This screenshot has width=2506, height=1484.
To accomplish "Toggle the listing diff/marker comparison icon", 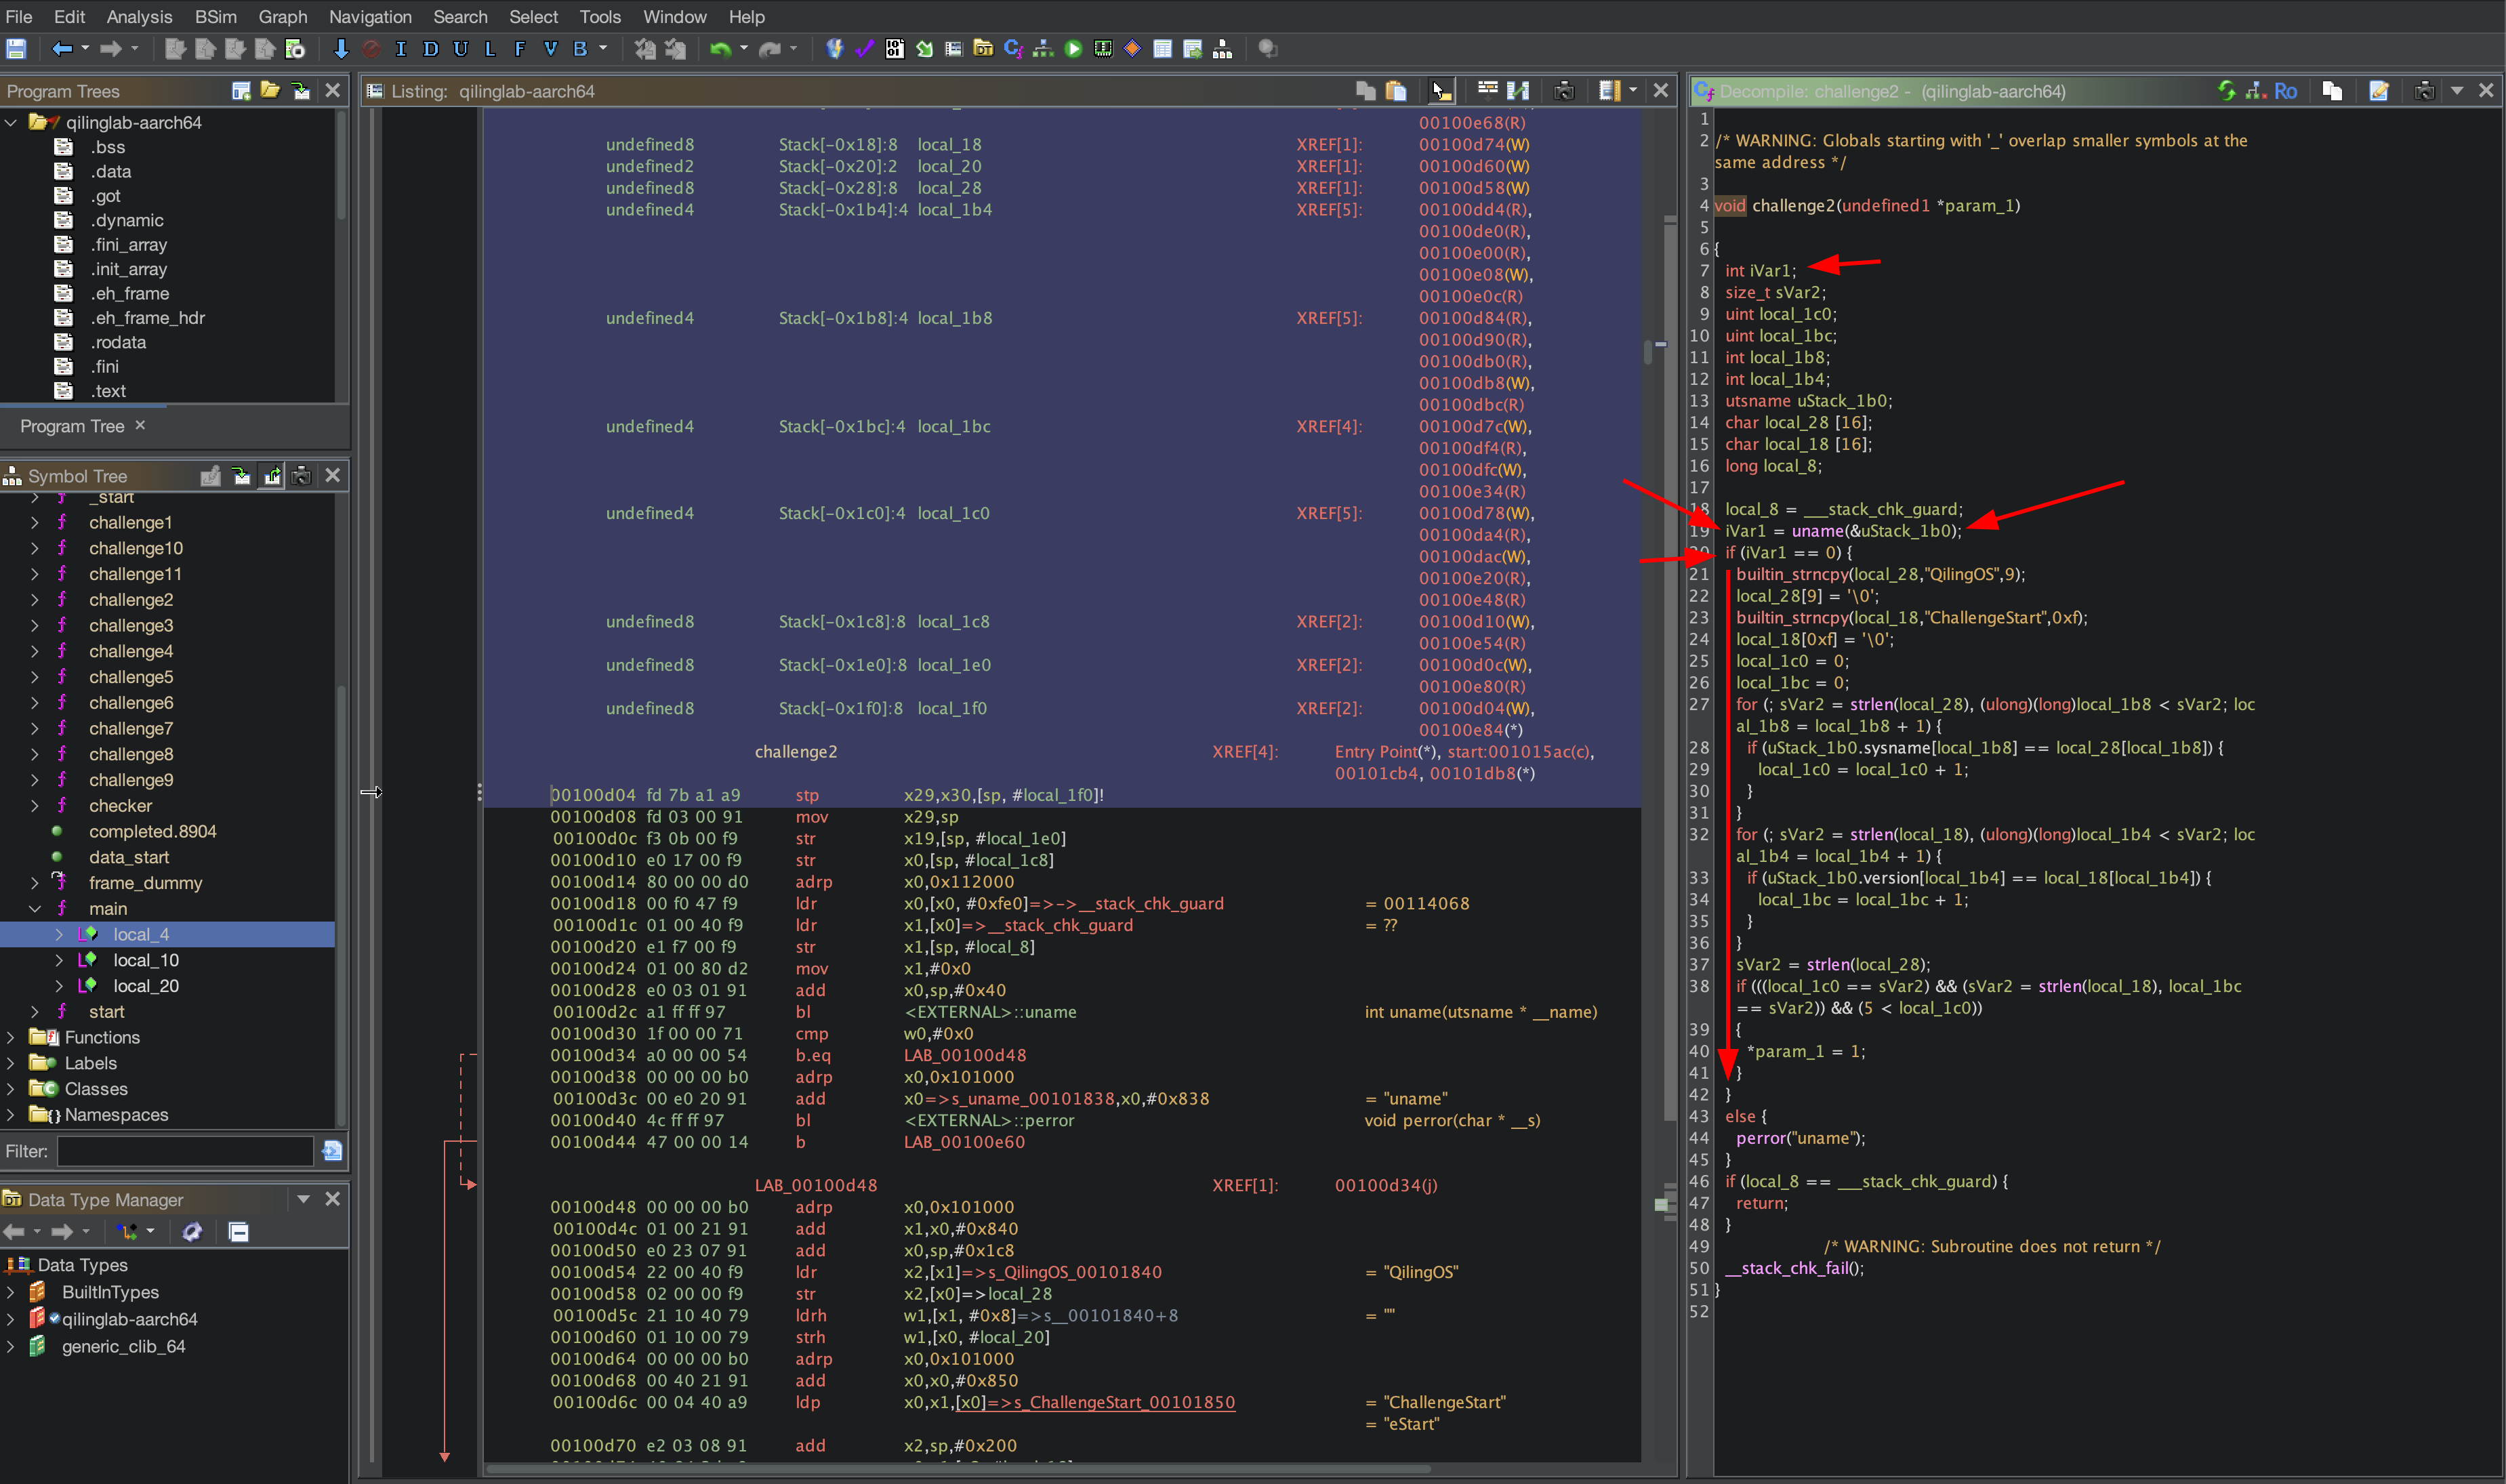I will 1518,91.
